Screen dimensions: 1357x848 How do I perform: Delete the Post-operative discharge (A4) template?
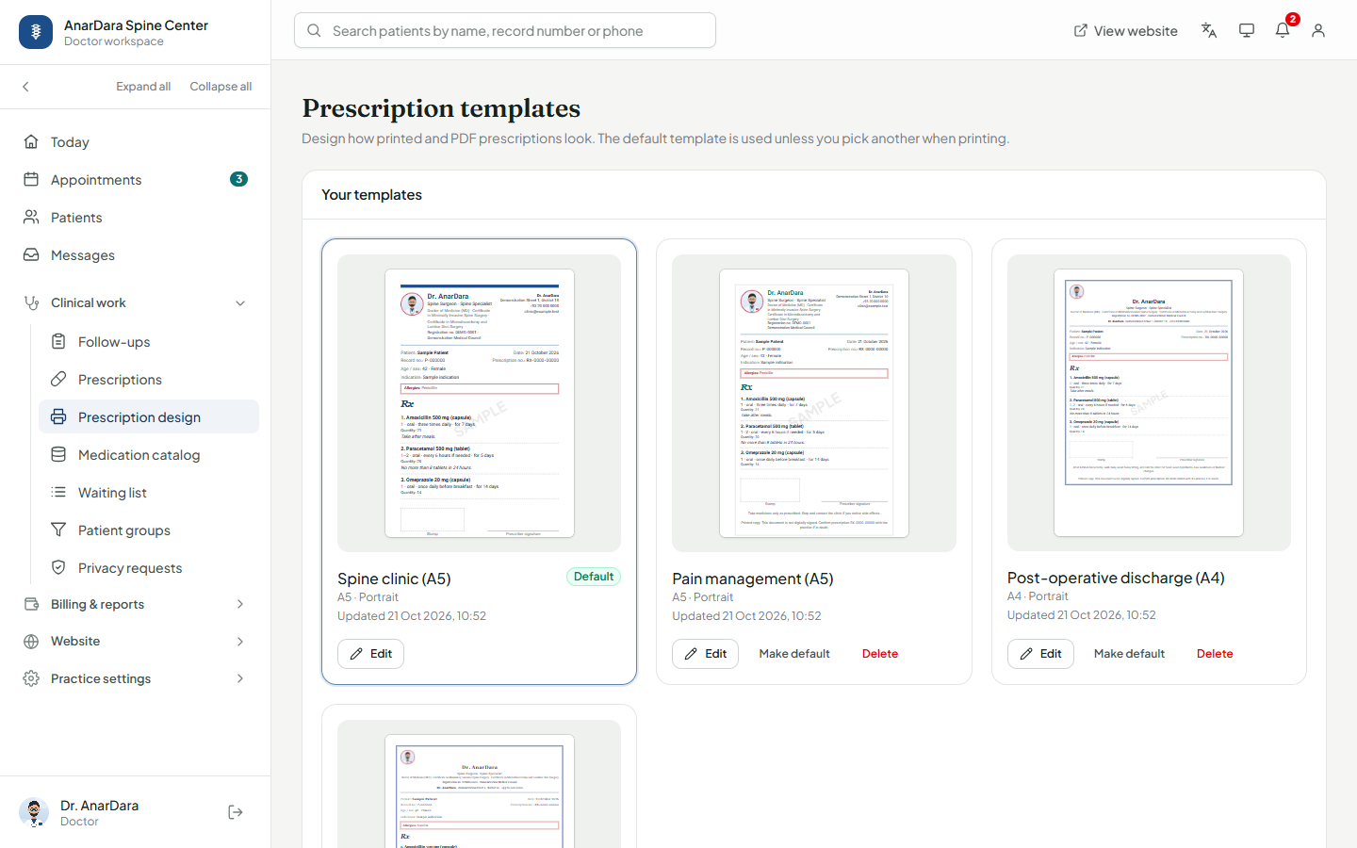point(1215,654)
